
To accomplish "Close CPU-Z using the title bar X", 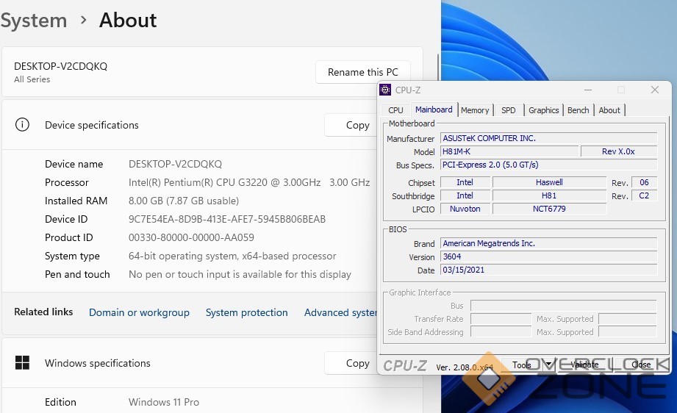I will (654, 90).
